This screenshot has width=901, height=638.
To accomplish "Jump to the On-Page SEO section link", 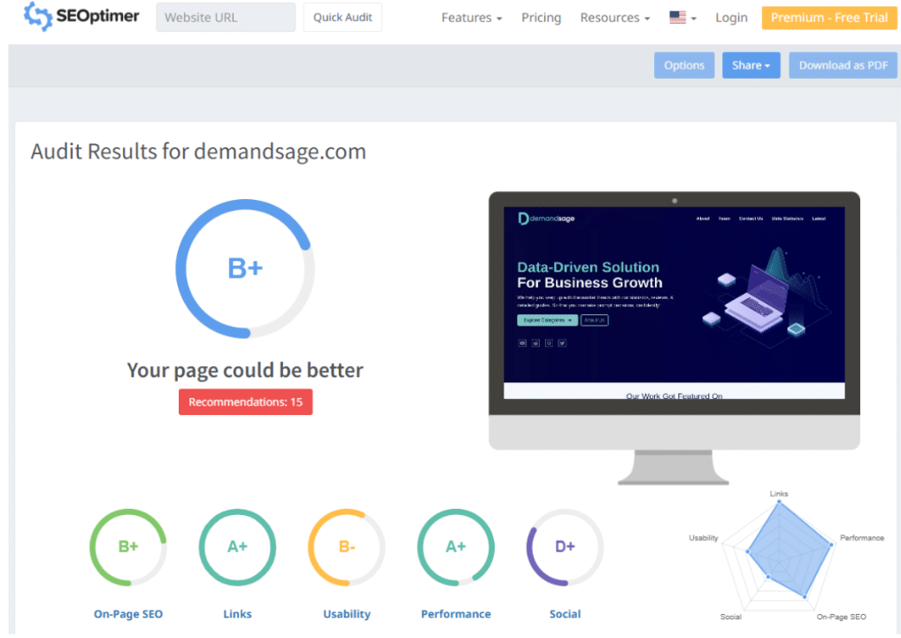I will point(128,614).
